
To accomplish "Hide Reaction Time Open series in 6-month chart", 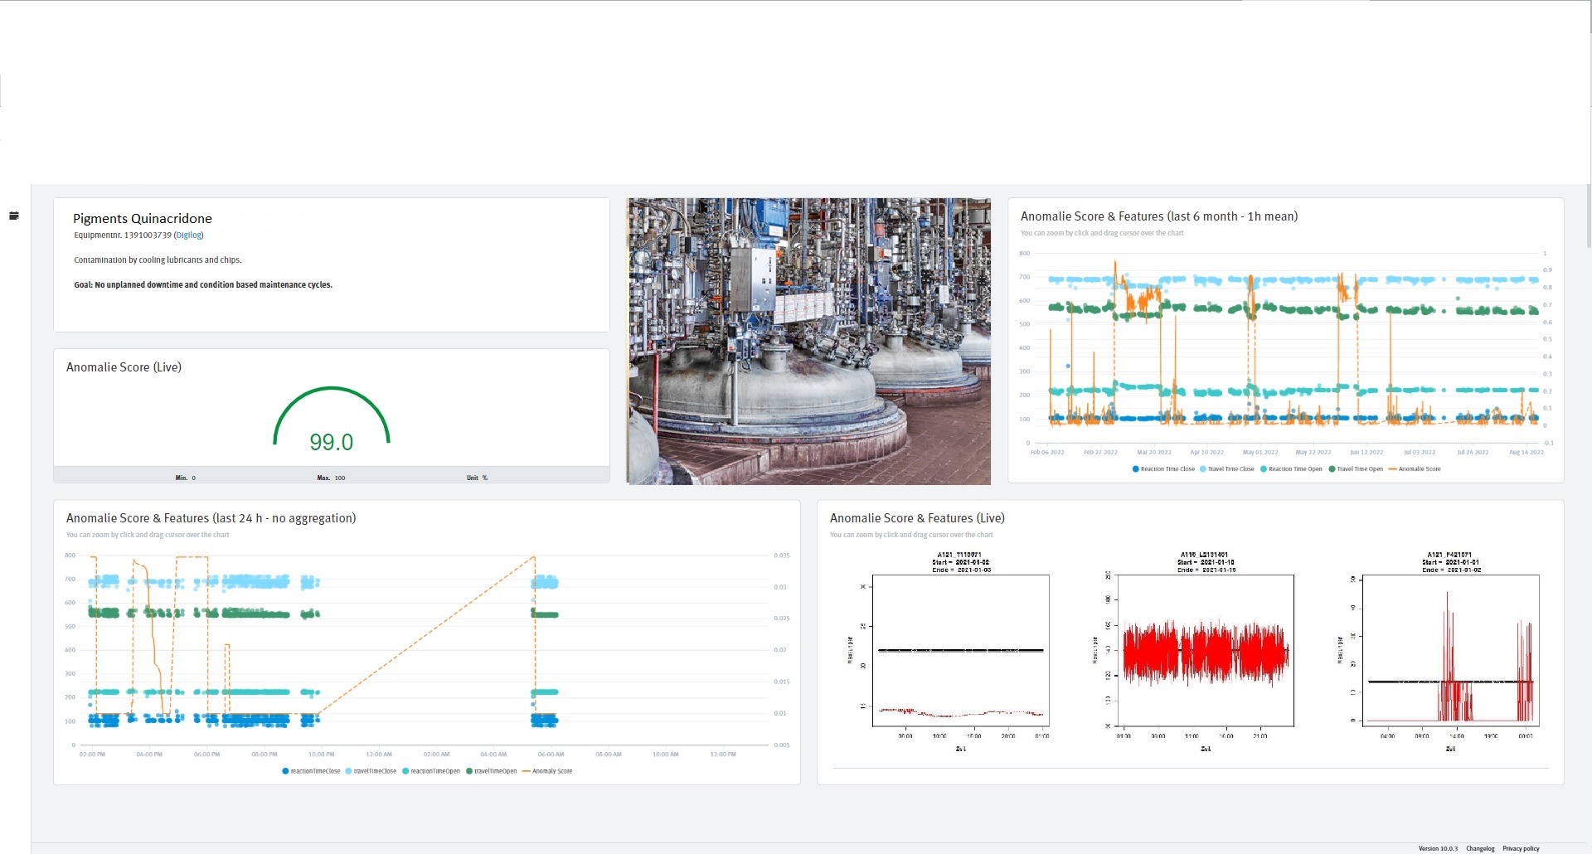I will coord(1294,469).
